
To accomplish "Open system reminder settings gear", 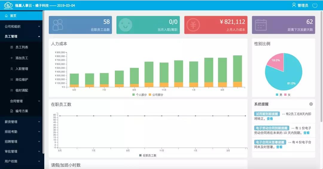I will click(x=311, y=104).
